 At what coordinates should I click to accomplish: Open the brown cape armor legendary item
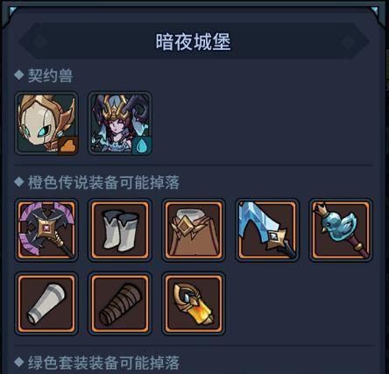(x=194, y=229)
